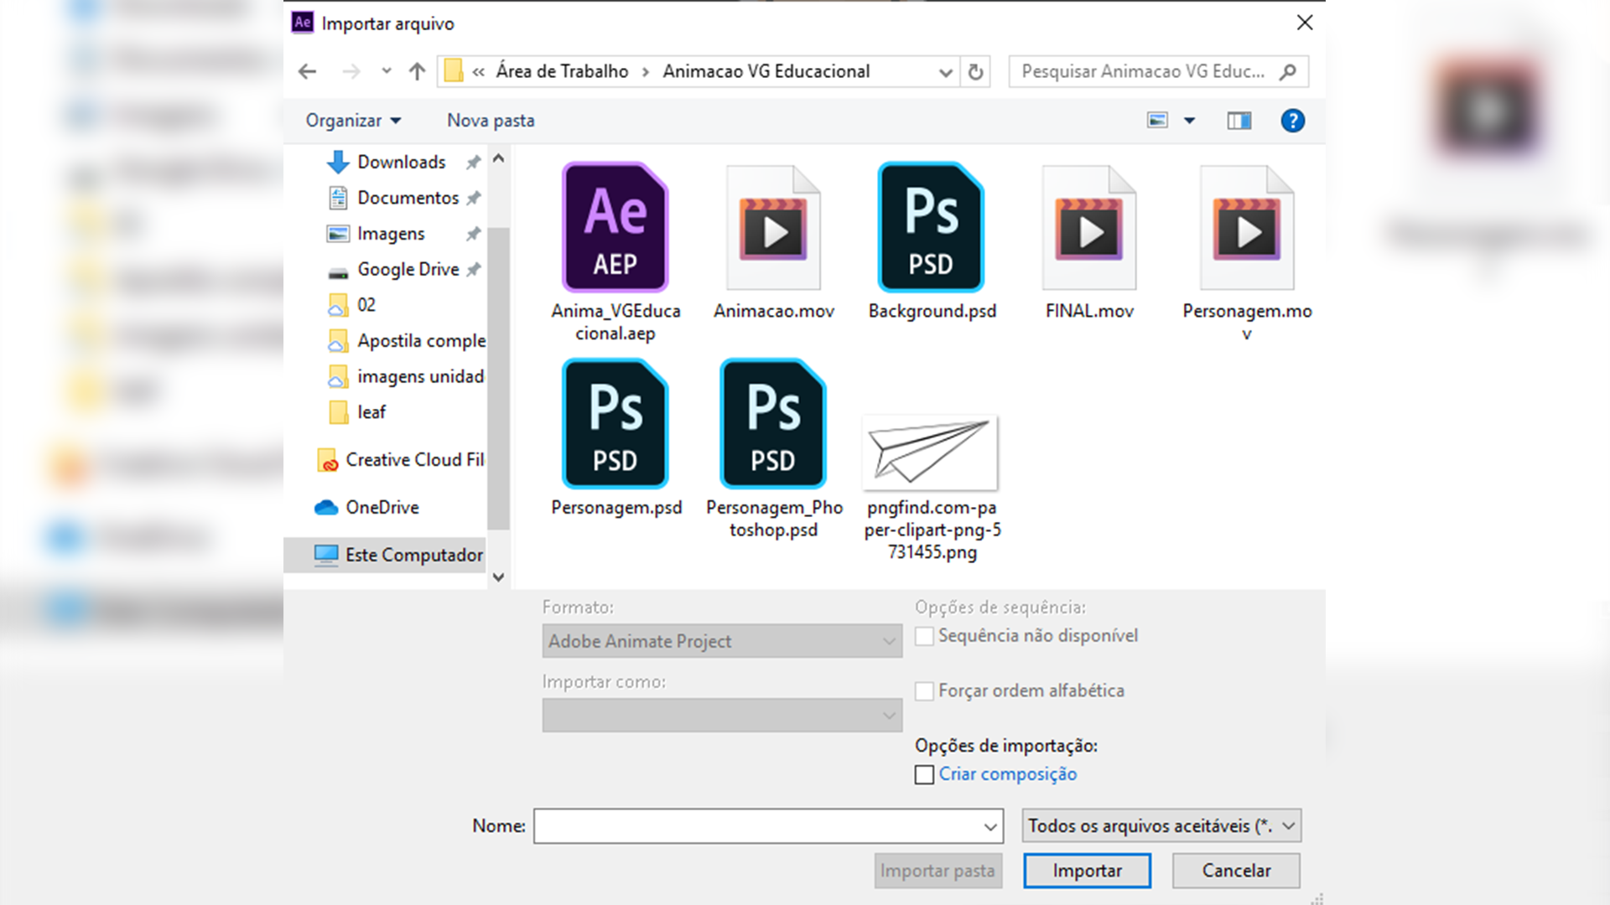This screenshot has width=1610, height=905.
Task: Enable the Criar composição checkbox
Action: pos(924,775)
